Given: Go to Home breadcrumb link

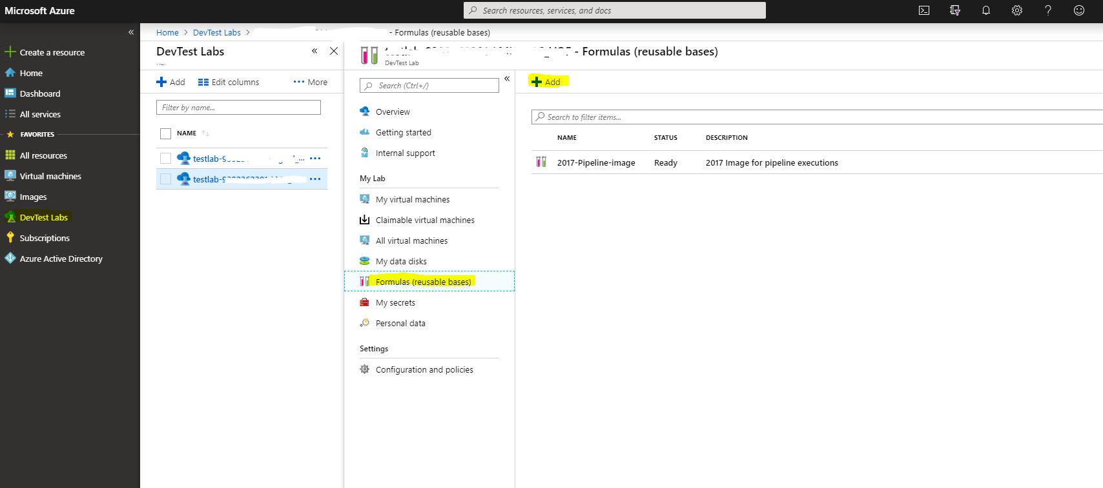Looking at the screenshot, I should coord(167,32).
